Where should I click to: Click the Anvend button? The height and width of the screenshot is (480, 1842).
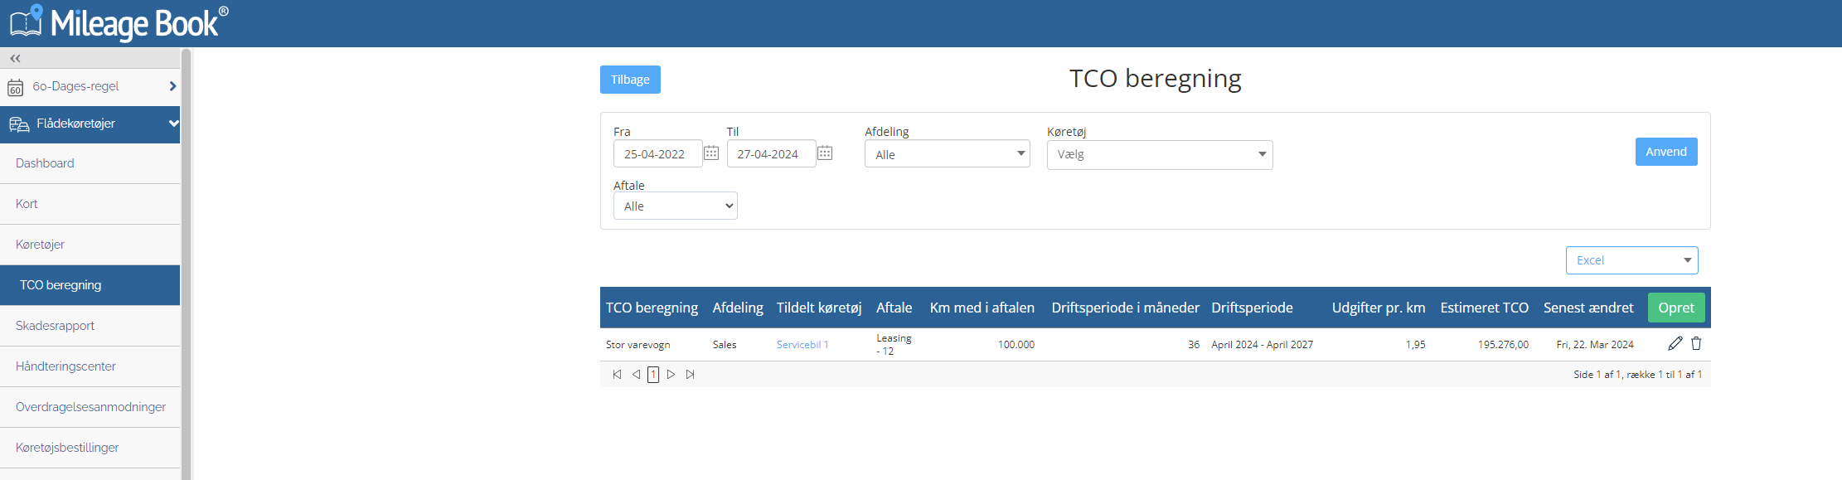[x=1666, y=152]
